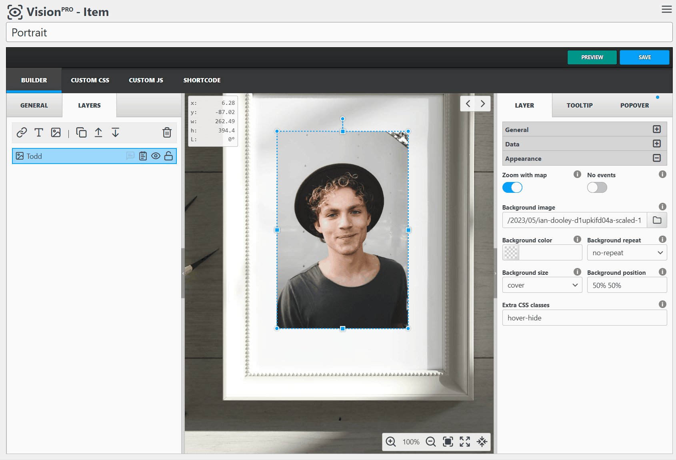This screenshot has width=676, height=460.
Task: Click 100% zoom level text
Action: [411, 442]
